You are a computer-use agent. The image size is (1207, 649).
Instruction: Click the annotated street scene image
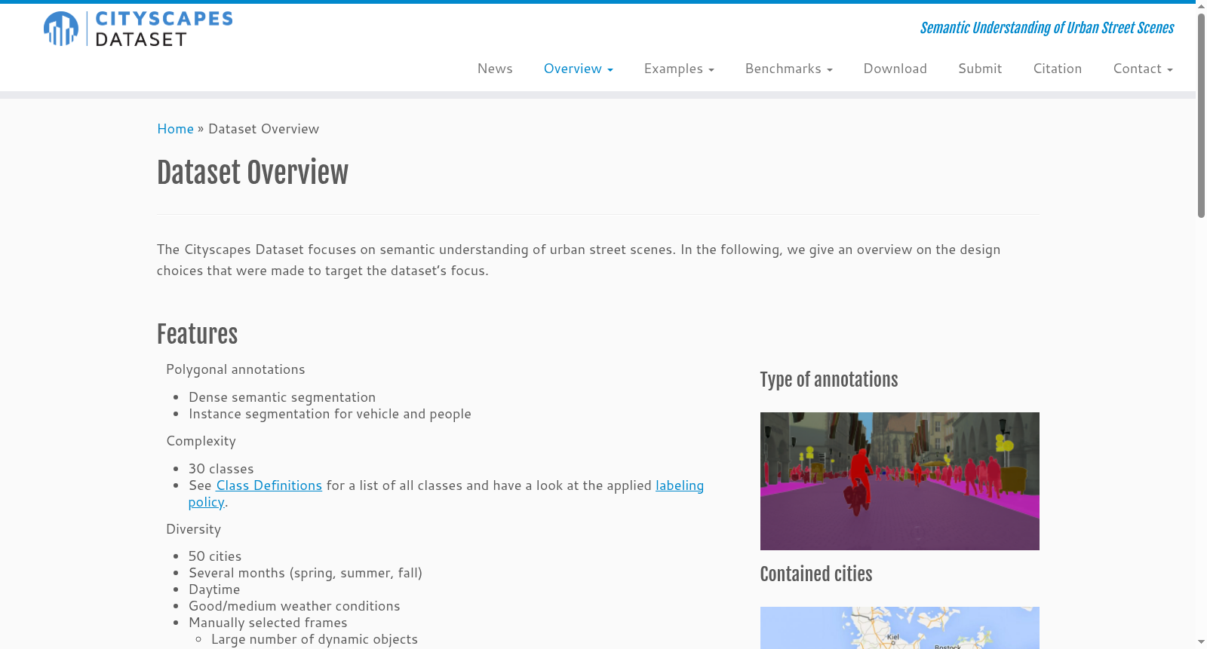tap(899, 481)
